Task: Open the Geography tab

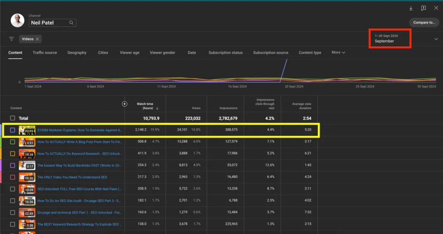Action: (x=77, y=52)
